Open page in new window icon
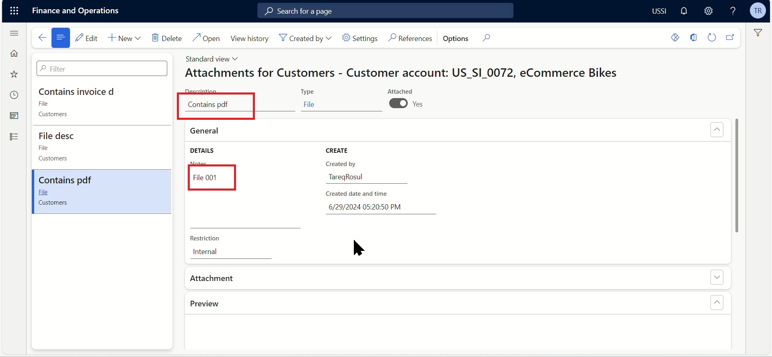The height and width of the screenshot is (357, 772). pyautogui.click(x=730, y=38)
